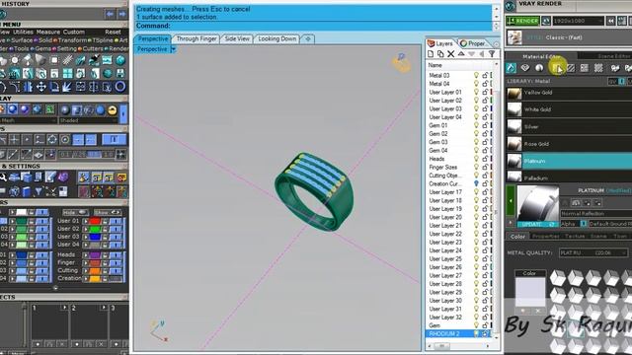
Task: Click the green RENDER button
Action: point(522,21)
